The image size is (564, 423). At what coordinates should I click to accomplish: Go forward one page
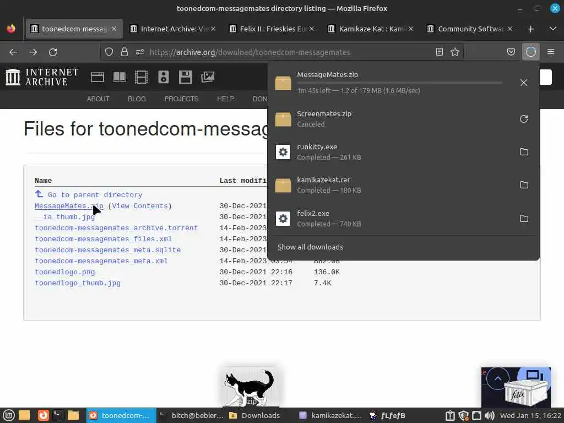point(33,52)
